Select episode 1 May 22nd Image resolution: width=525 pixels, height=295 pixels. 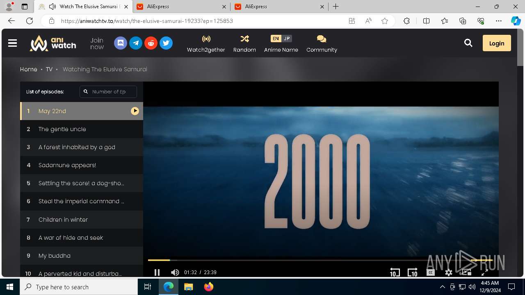pos(82,111)
